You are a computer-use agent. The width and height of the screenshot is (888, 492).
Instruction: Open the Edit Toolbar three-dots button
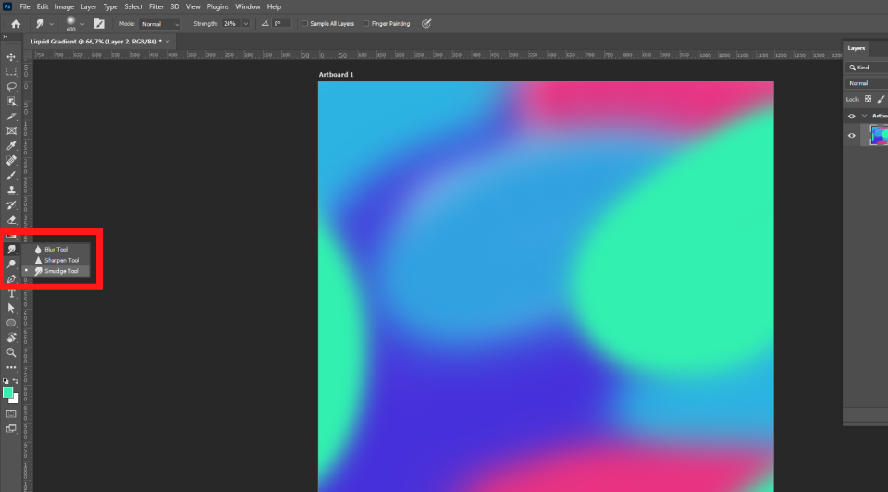click(x=11, y=367)
